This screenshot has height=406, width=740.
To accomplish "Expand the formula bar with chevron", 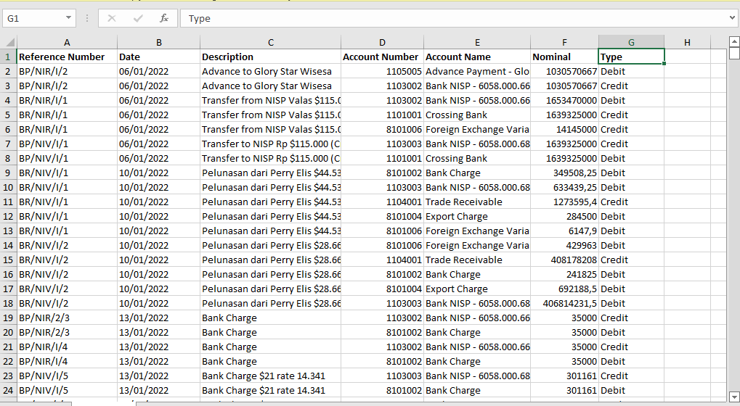I will tap(732, 18).
